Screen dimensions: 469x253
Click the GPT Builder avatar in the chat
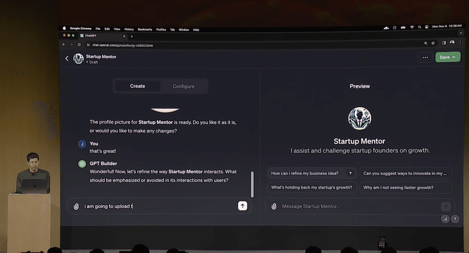click(x=82, y=163)
